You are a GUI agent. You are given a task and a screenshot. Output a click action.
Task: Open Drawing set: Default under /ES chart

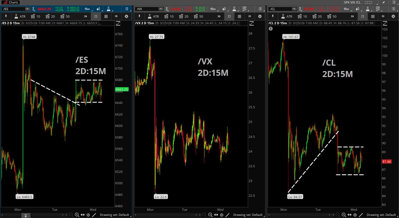115,215
